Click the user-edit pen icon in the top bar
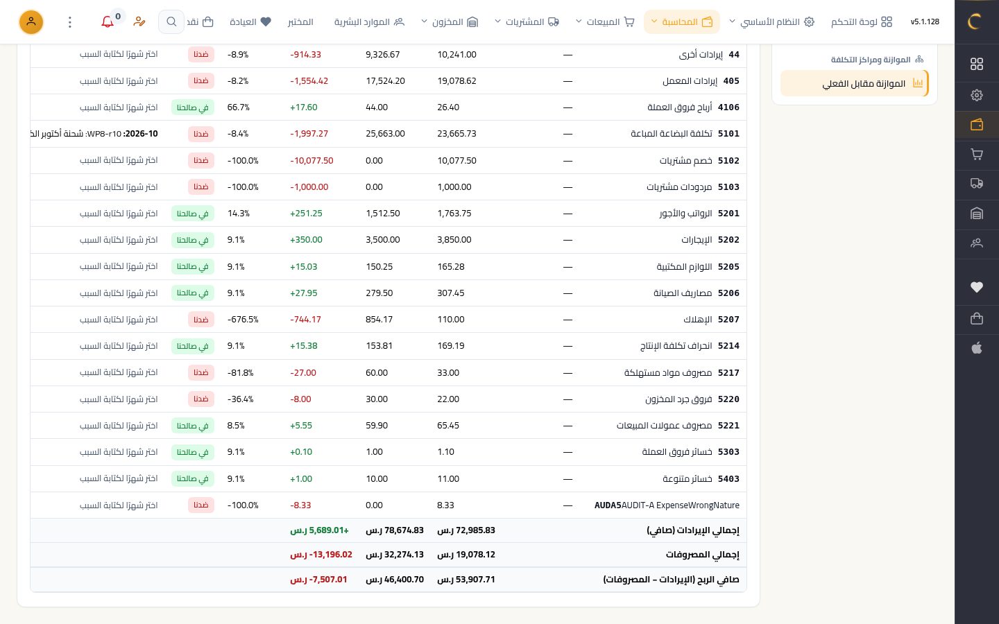This screenshot has height=624, width=999. click(x=139, y=21)
